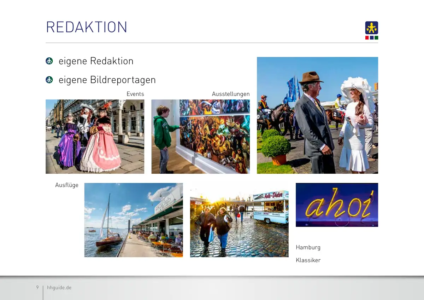Viewport: 424px width, 300px height.
Task: Click the bullet icon beside eigene Redaktion
Action: (49, 61)
